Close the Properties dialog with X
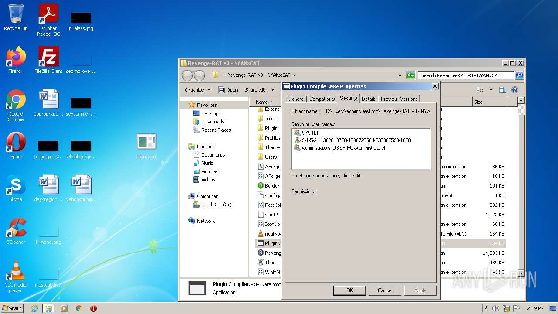This screenshot has width=558, height=314. pyautogui.click(x=435, y=86)
